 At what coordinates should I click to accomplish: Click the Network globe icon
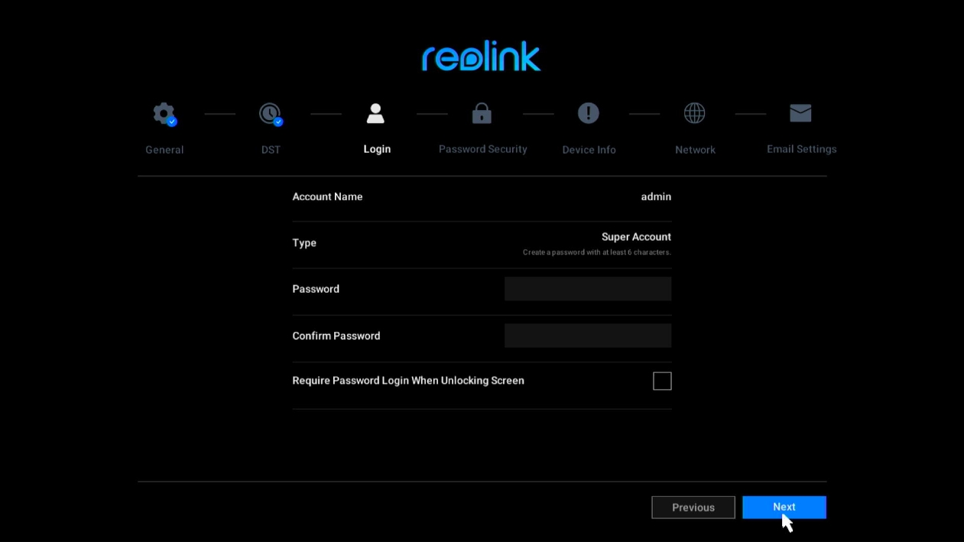click(694, 113)
